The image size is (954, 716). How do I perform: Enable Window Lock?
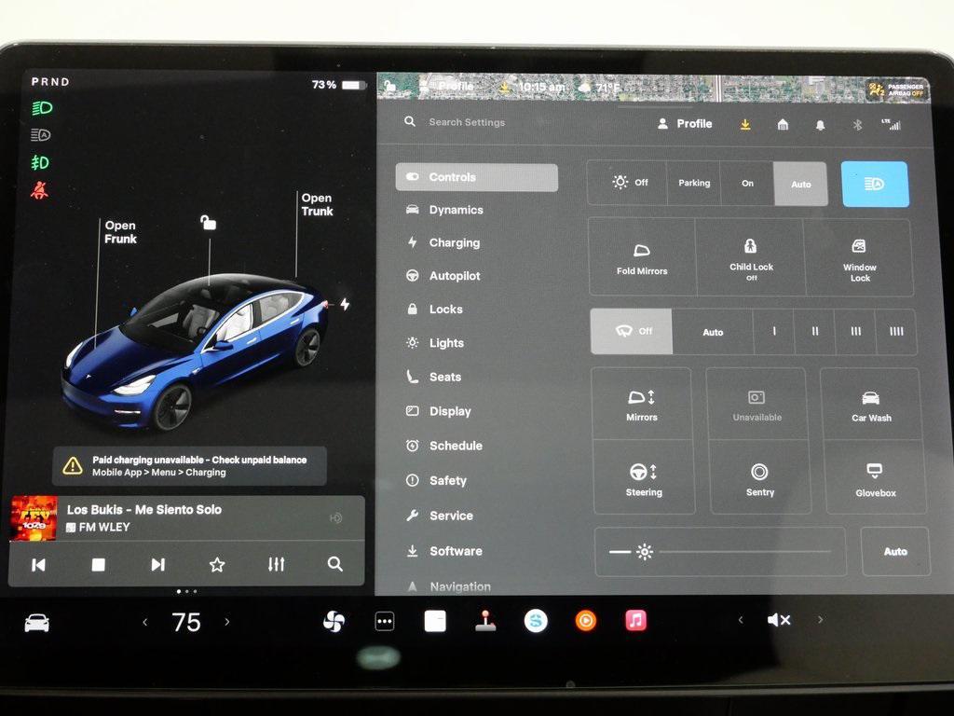coord(859,258)
